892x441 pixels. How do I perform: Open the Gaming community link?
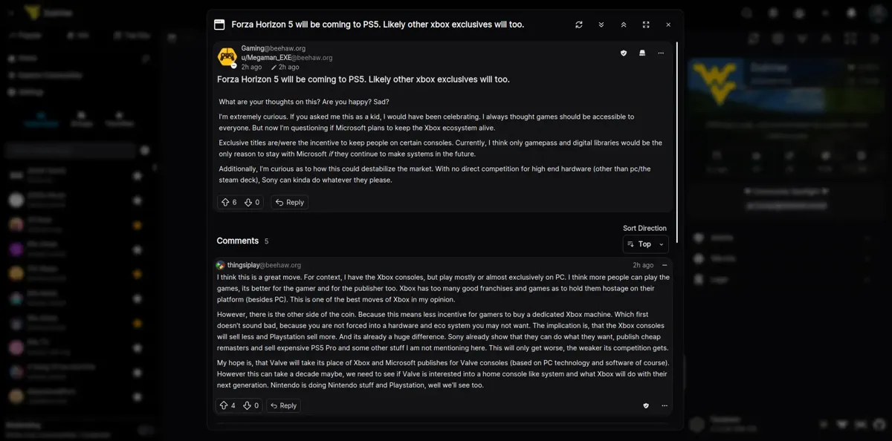(253, 48)
